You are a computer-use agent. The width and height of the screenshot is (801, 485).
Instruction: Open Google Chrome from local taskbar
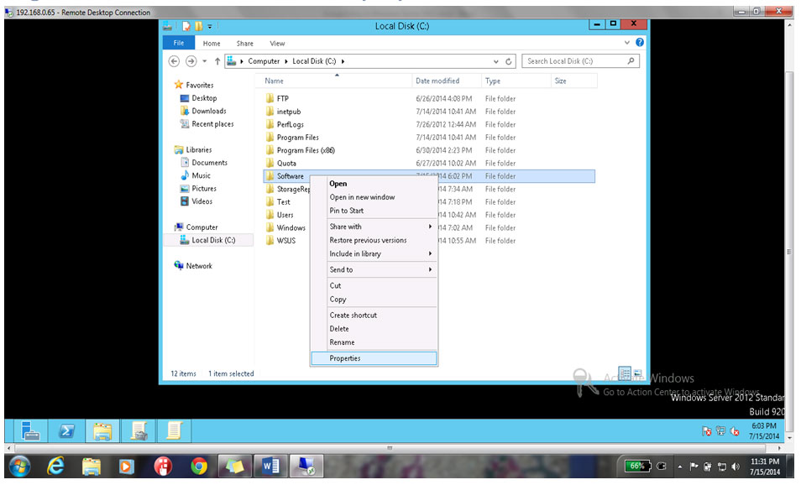tap(199, 466)
